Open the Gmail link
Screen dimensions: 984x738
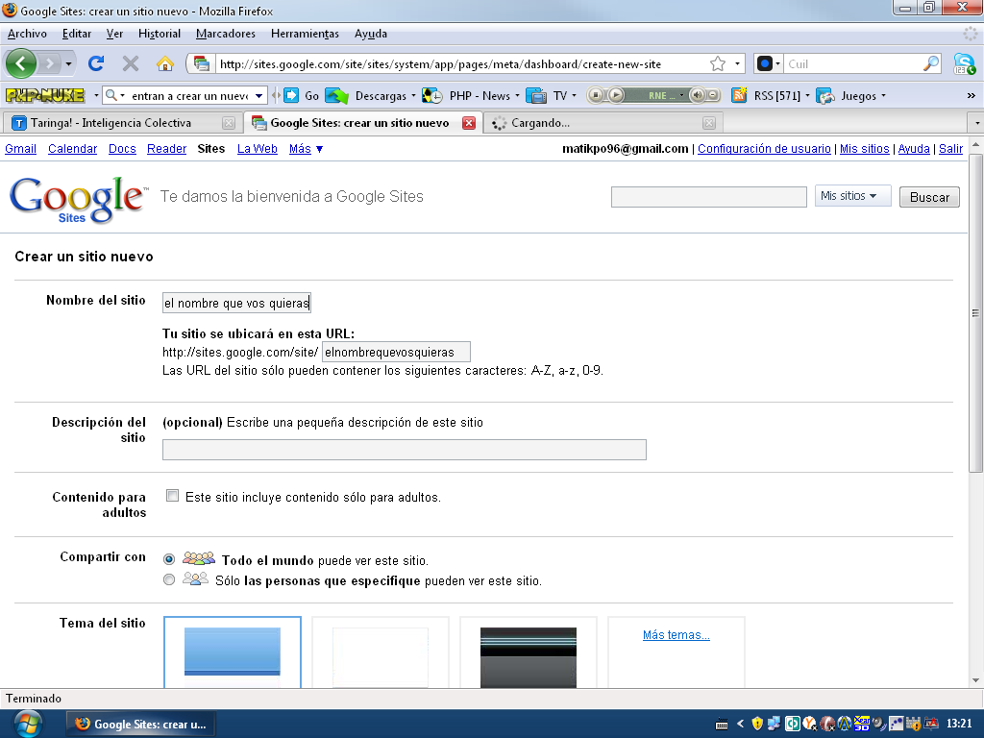click(x=21, y=149)
